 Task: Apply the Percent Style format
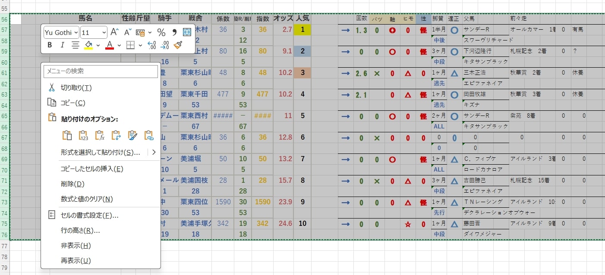tap(161, 33)
